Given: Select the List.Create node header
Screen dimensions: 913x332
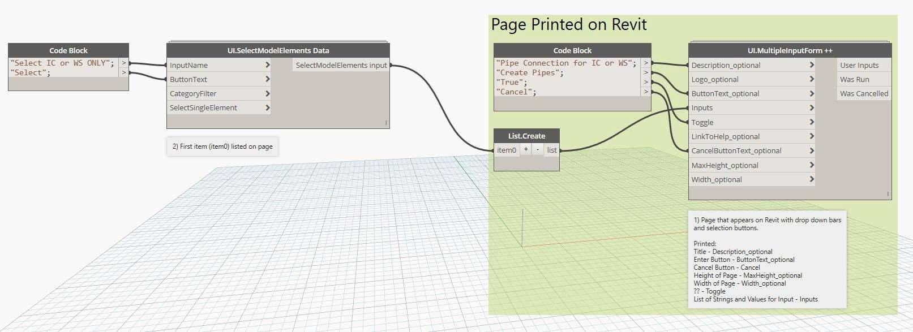Looking at the screenshot, I should pos(526,136).
